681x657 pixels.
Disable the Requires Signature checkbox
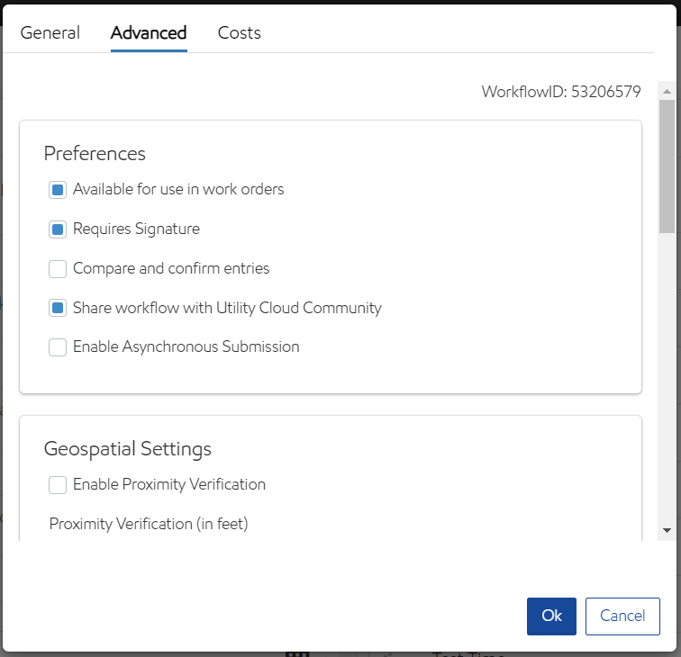[58, 229]
